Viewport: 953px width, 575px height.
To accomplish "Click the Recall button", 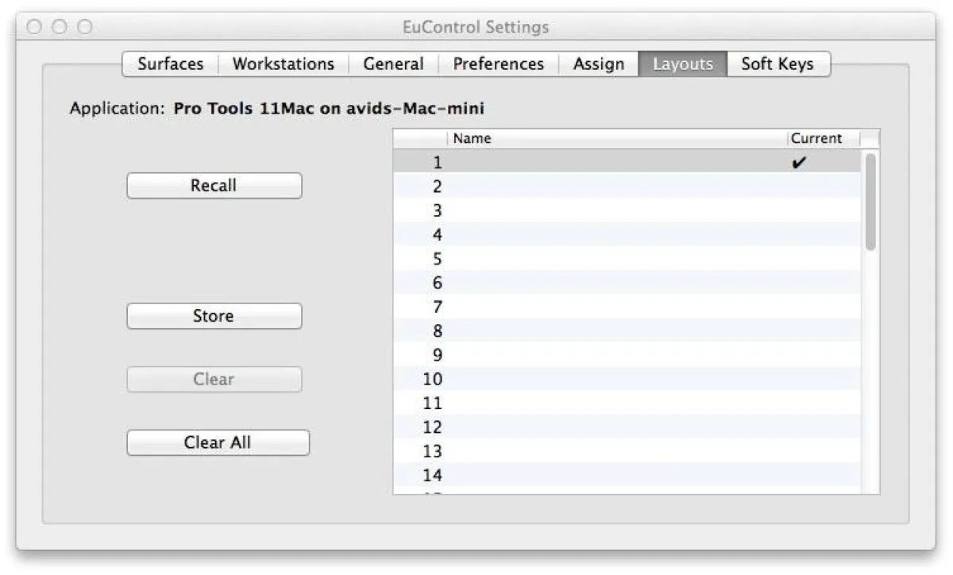I will (214, 186).
